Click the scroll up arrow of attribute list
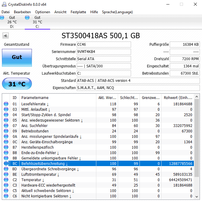The width and height of the screenshot is (202, 201). tap(197, 97)
